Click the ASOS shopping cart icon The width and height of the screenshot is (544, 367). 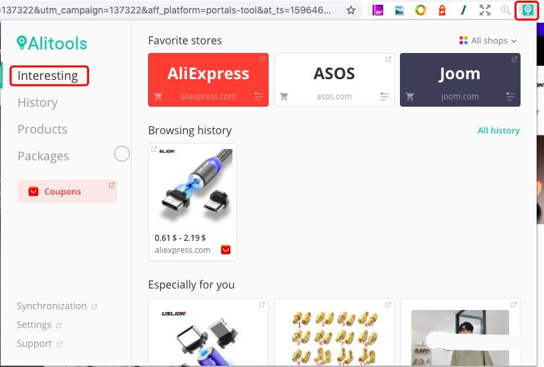pos(284,97)
